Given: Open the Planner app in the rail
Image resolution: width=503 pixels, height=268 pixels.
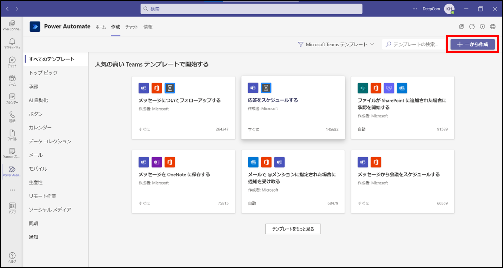Looking at the screenshot, I should click(x=12, y=153).
